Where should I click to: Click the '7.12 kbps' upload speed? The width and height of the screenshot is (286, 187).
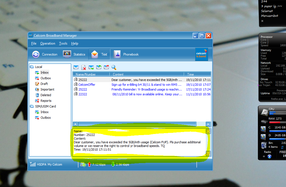point(99,164)
